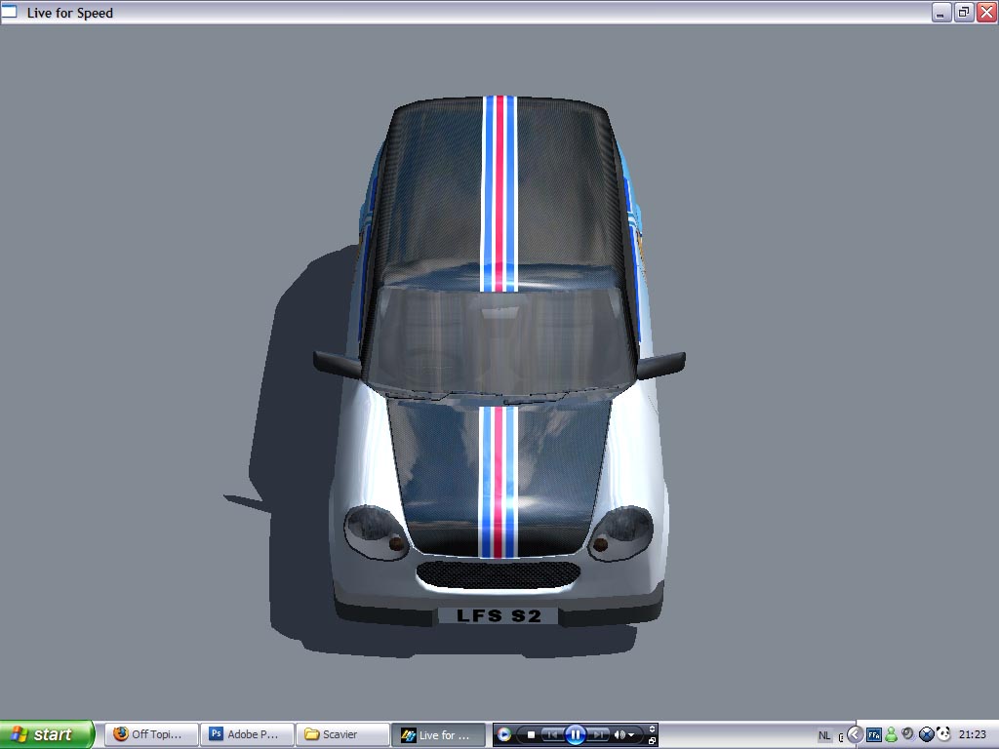The image size is (999, 749).
Task: Pause playback in the media player toolbar
Action: [x=575, y=735]
